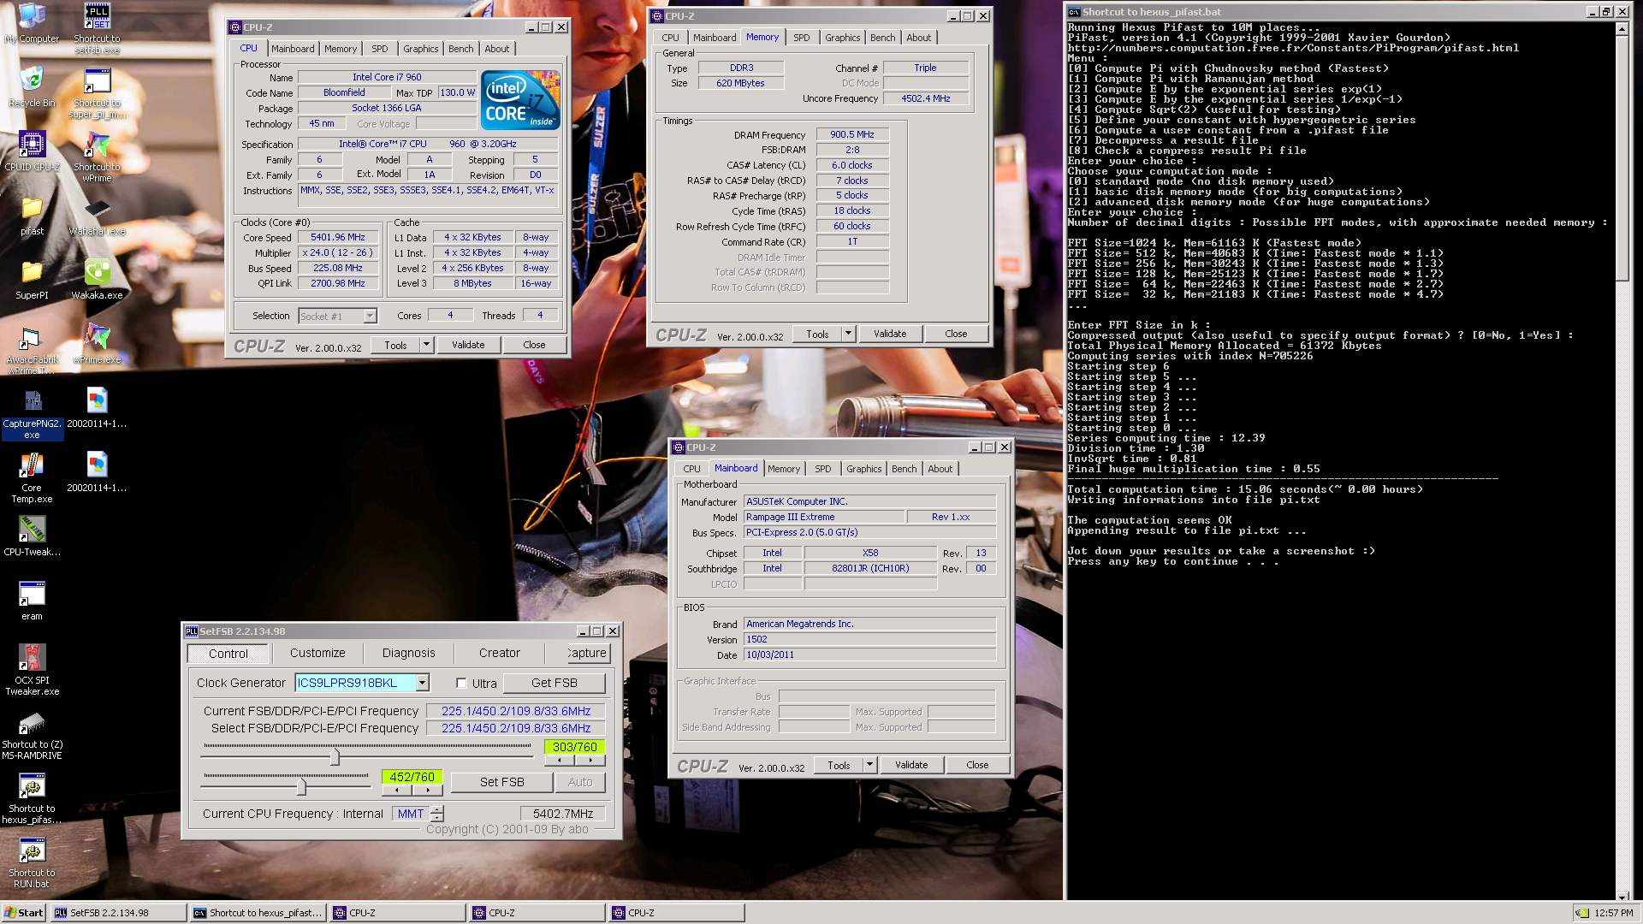Open Recycle Bin desktop icon
The width and height of the screenshot is (1643, 924).
click(32, 87)
